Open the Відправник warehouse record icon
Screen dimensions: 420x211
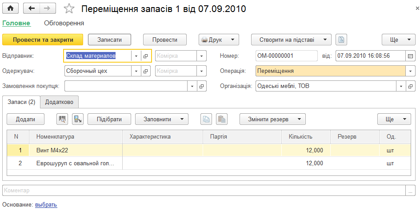145,56
